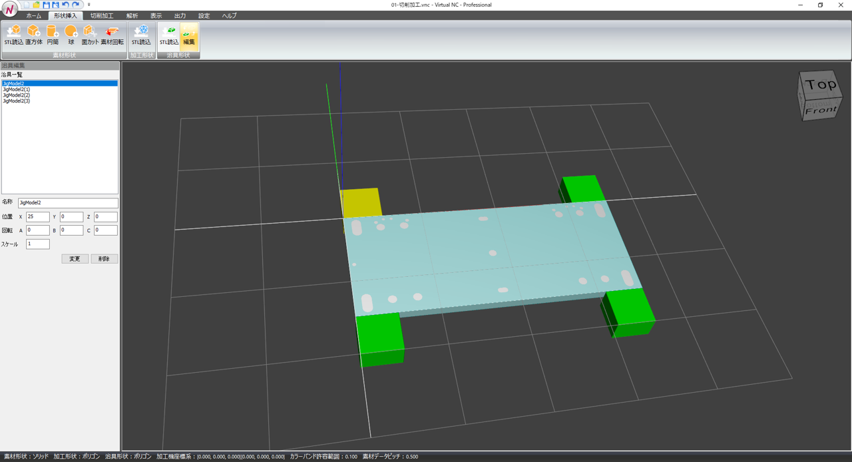Image resolution: width=852 pixels, height=462 pixels.
Task: Open the quick access toolbar customize dropdown
Action: tap(89, 5)
